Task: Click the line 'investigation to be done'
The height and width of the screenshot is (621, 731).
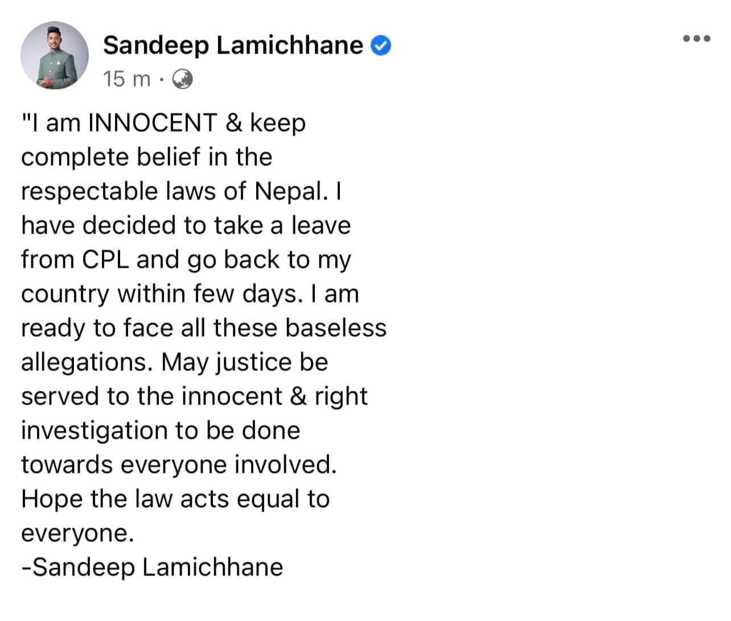Action: coord(161,430)
